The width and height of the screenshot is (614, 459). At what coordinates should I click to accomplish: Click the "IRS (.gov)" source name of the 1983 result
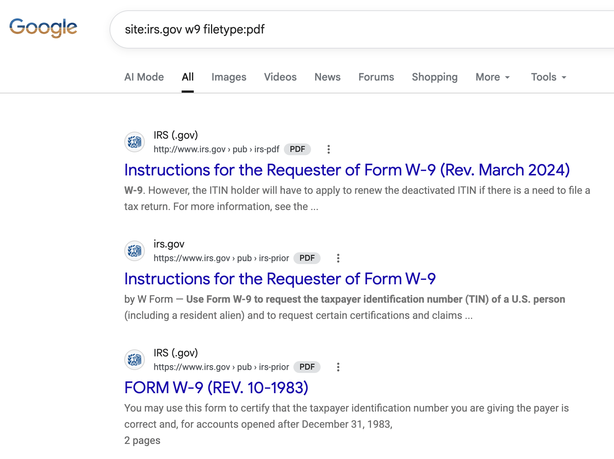point(176,353)
